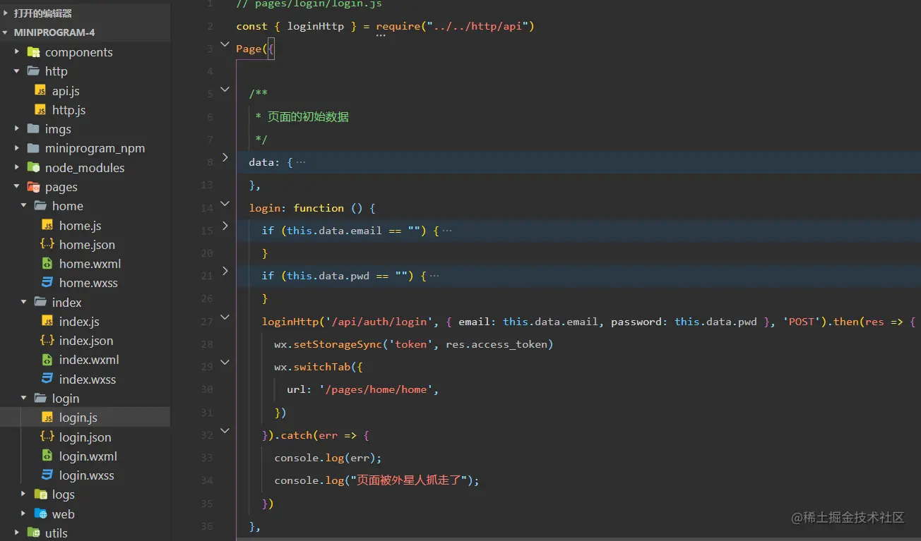
Task: Click the JS file icon beside http.js
Action: point(40,110)
